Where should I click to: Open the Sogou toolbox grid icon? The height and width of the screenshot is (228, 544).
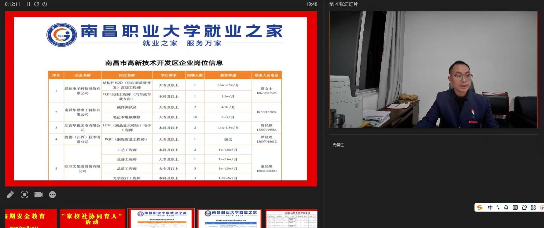tap(533, 208)
